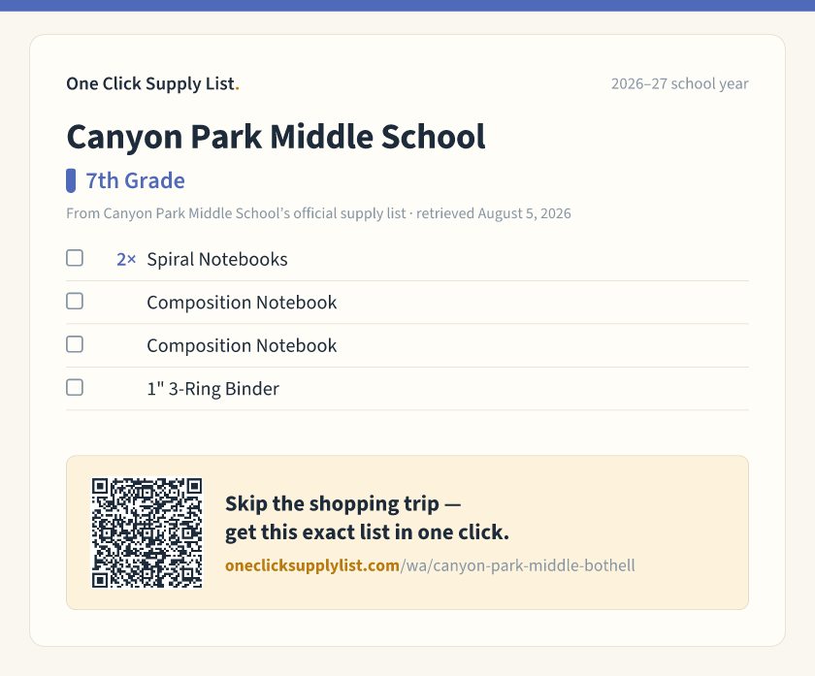Click the 2026–27 school year text
Viewport: 815px width, 676px height.
tap(680, 83)
